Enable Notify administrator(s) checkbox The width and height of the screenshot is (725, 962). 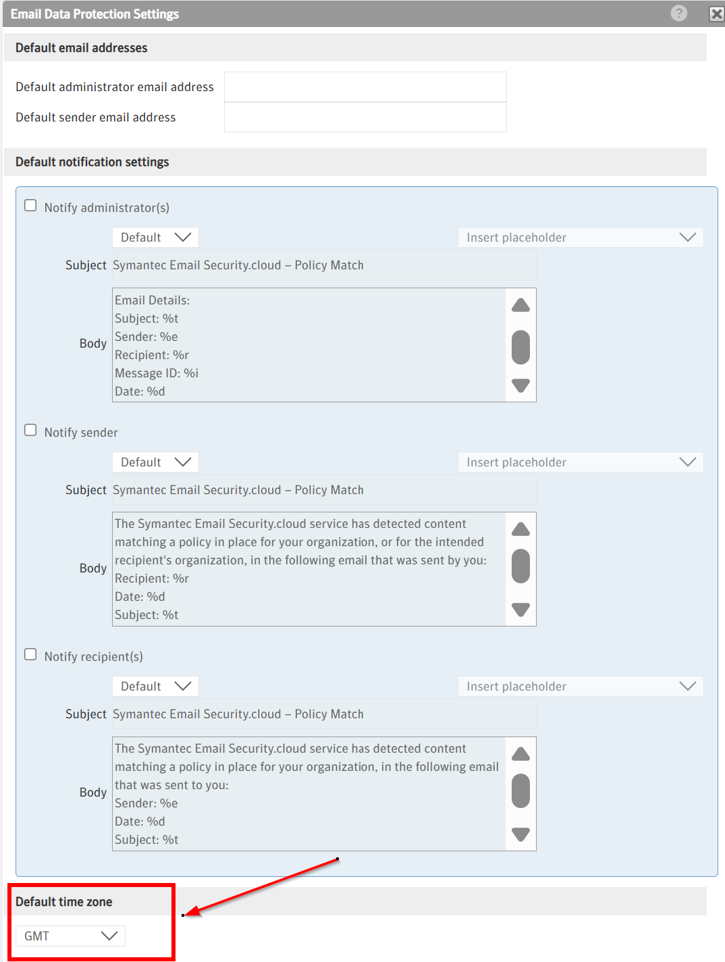pyautogui.click(x=30, y=205)
